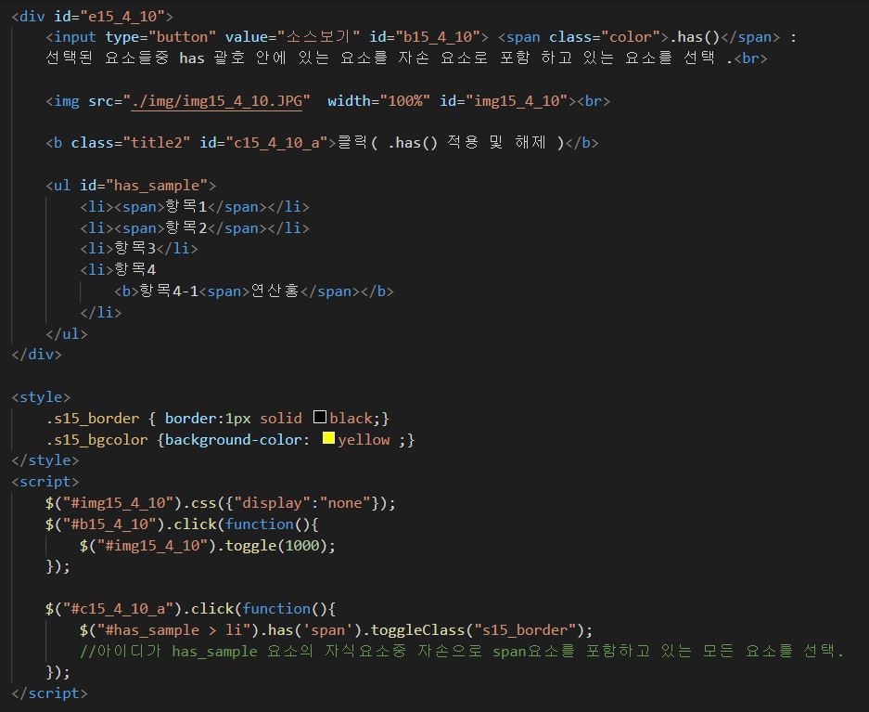Viewport: 869px width, 712px height.
Task: Click the closing </ul> tag
Action: click(x=67, y=334)
